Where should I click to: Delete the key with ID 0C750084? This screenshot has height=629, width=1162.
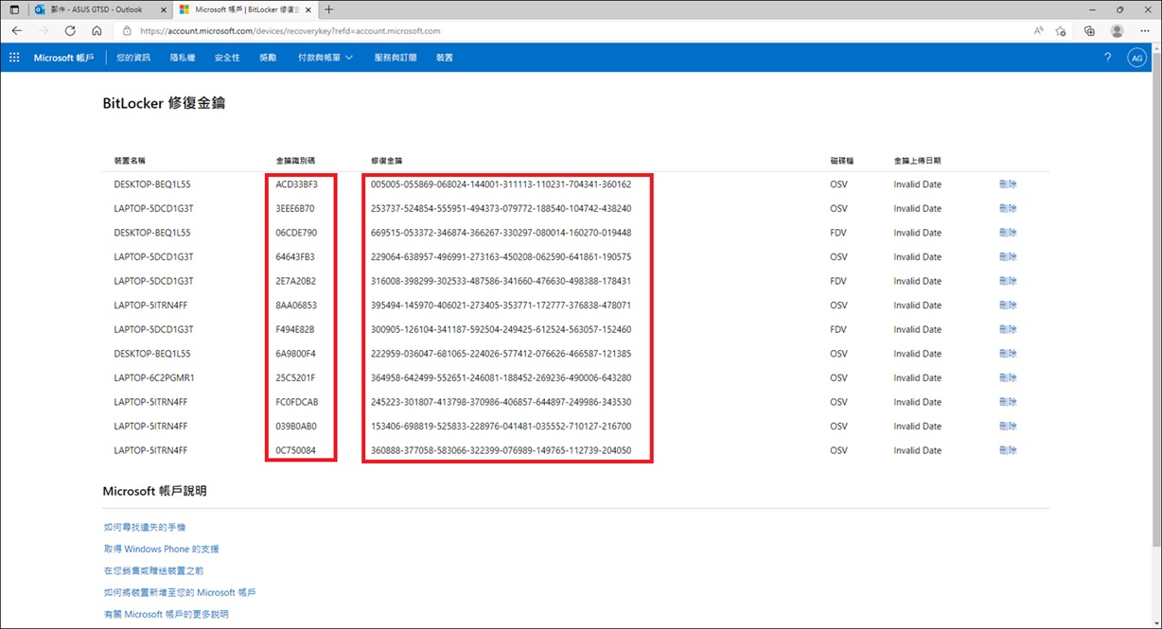pyautogui.click(x=1008, y=450)
